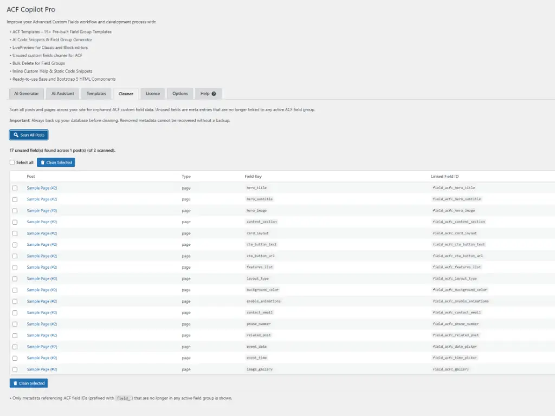Click the enable_animations field key
The height and width of the screenshot is (416, 555).
click(263, 301)
